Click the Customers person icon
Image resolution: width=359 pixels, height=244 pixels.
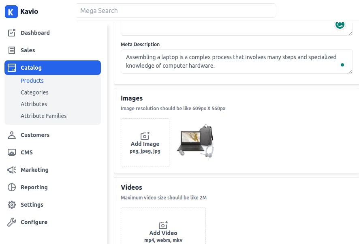tap(12, 135)
